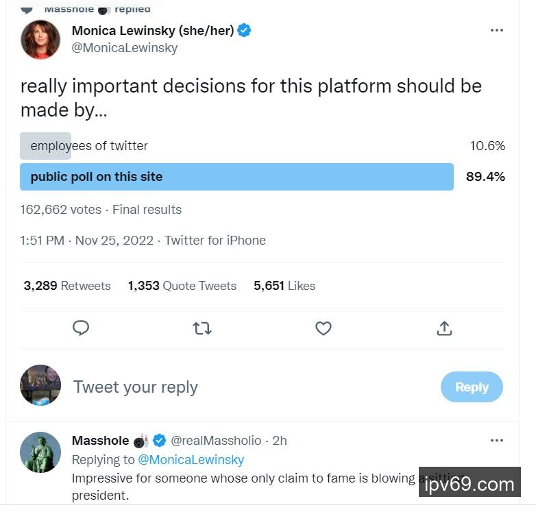Click into the Tweet your reply field
536x512 pixels.
point(206,387)
